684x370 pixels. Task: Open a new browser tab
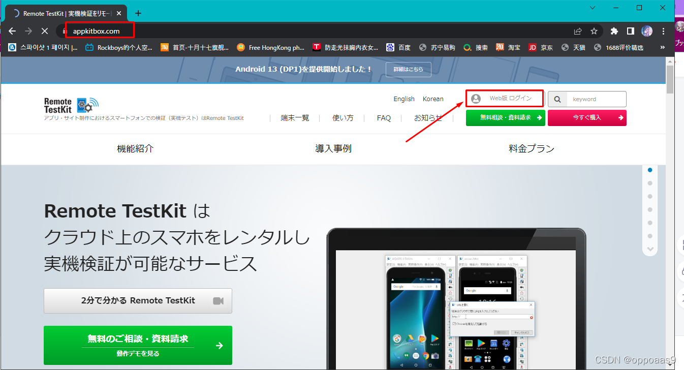click(138, 13)
